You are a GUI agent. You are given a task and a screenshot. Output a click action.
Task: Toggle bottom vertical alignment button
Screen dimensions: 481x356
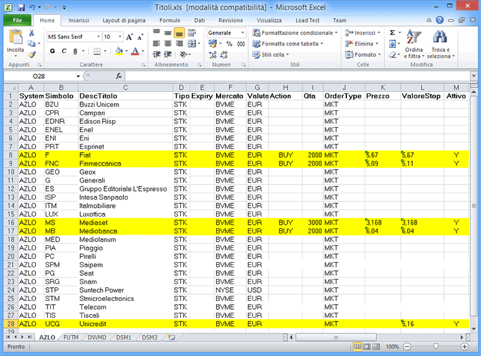pyautogui.click(x=179, y=33)
